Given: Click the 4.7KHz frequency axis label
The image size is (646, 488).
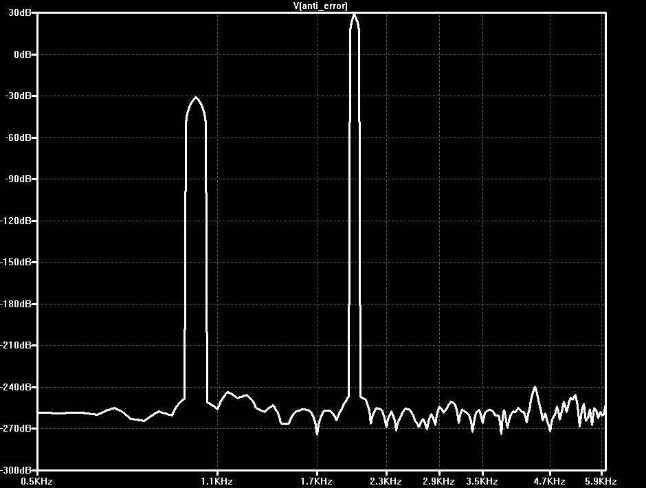Looking at the screenshot, I should click(x=549, y=481).
